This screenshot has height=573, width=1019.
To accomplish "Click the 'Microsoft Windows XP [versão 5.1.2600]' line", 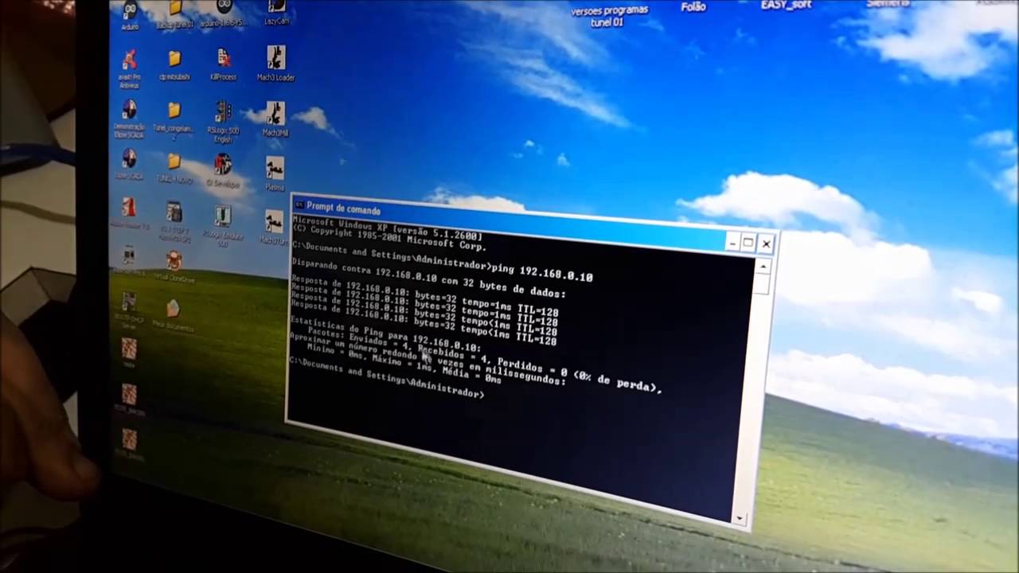I will [386, 228].
